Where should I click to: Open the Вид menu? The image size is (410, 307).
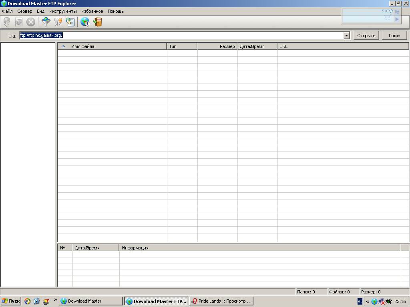[40, 11]
